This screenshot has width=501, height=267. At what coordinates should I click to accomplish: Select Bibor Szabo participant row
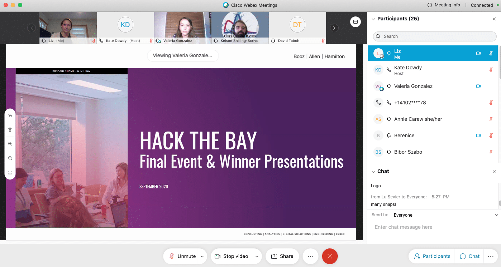[x=433, y=152]
